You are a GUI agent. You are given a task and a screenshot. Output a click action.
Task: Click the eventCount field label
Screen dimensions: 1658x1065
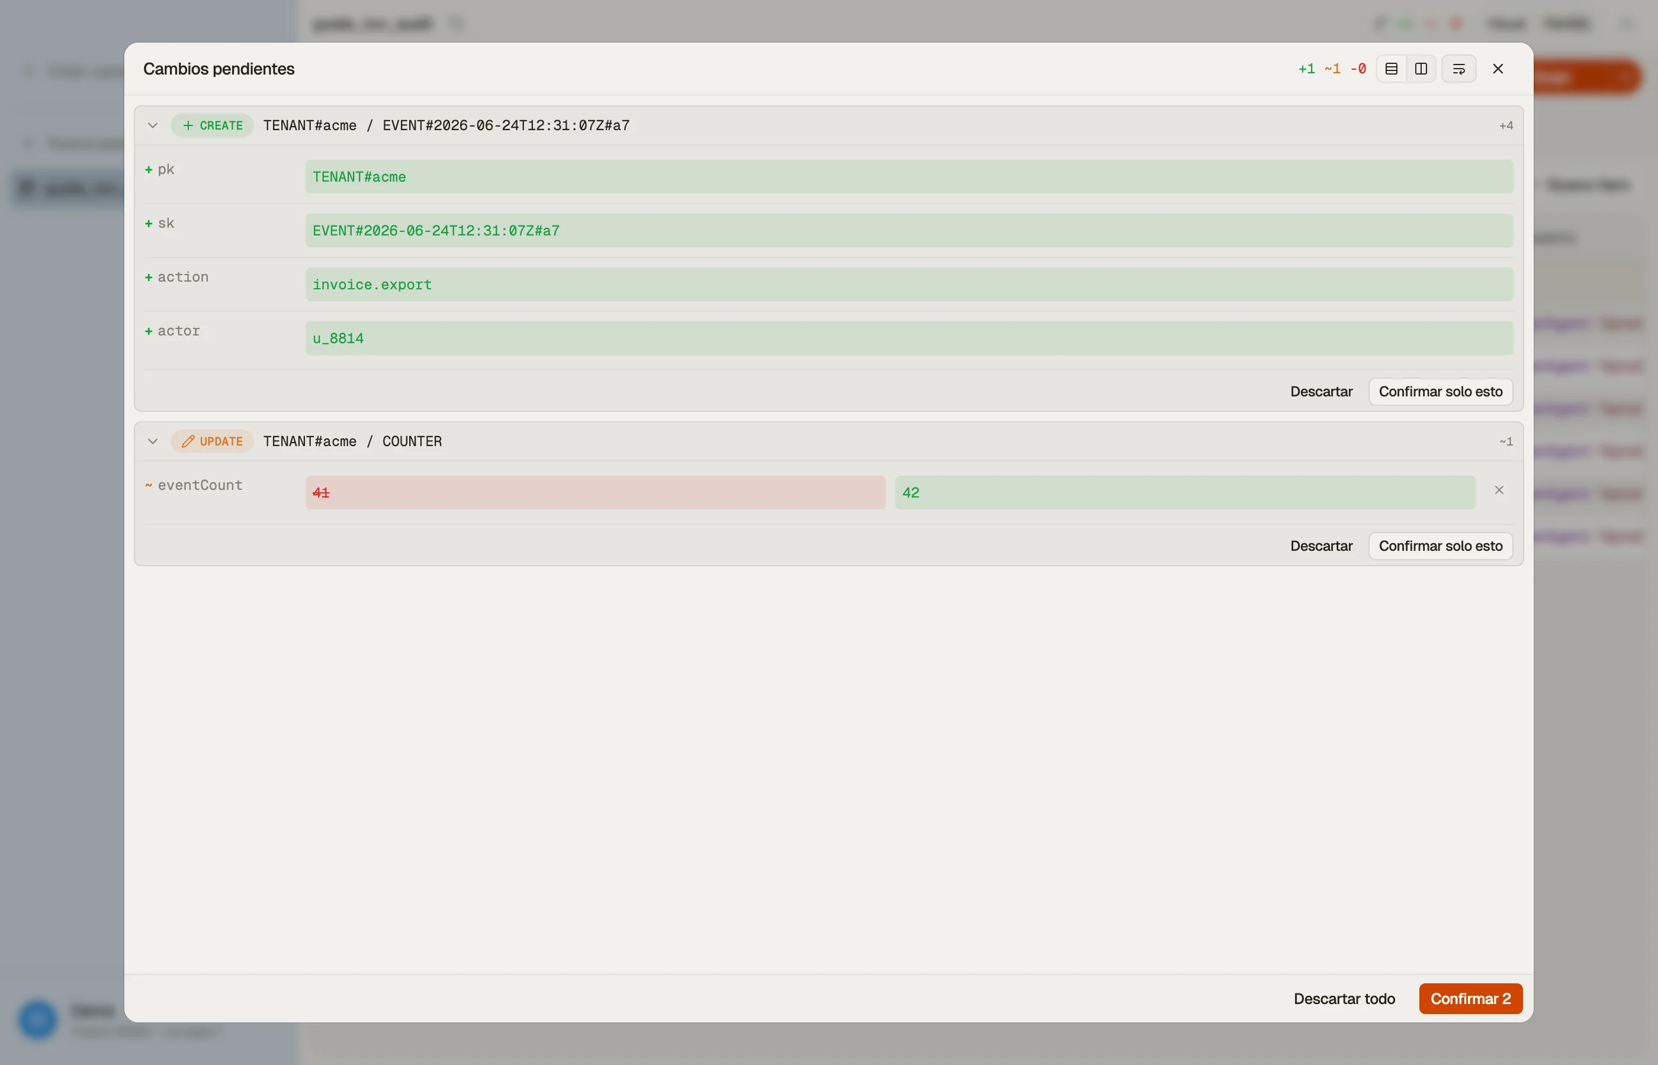[200, 486]
